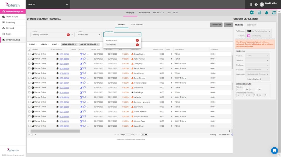Open the Criteria Warehouses dropdown
This screenshot has height=157, width=281.
89,35
